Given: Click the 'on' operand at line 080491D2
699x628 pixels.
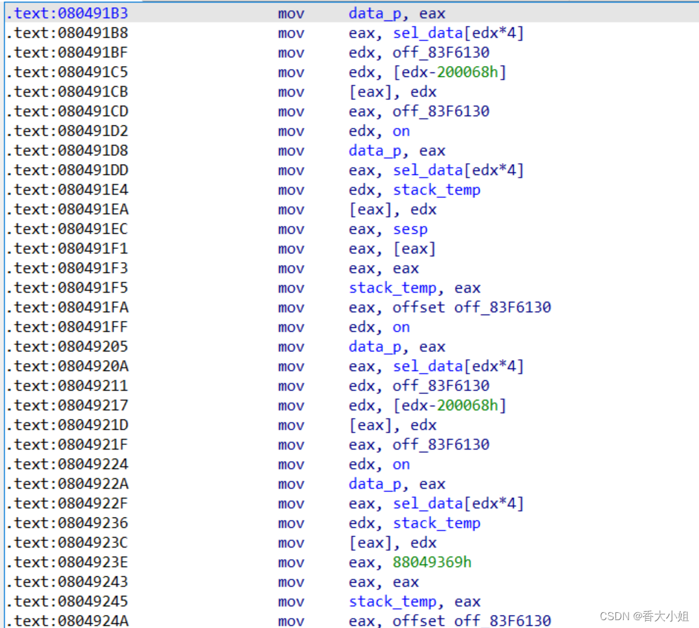Looking at the screenshot, I should pyautogui.click(x=401, y=131).
